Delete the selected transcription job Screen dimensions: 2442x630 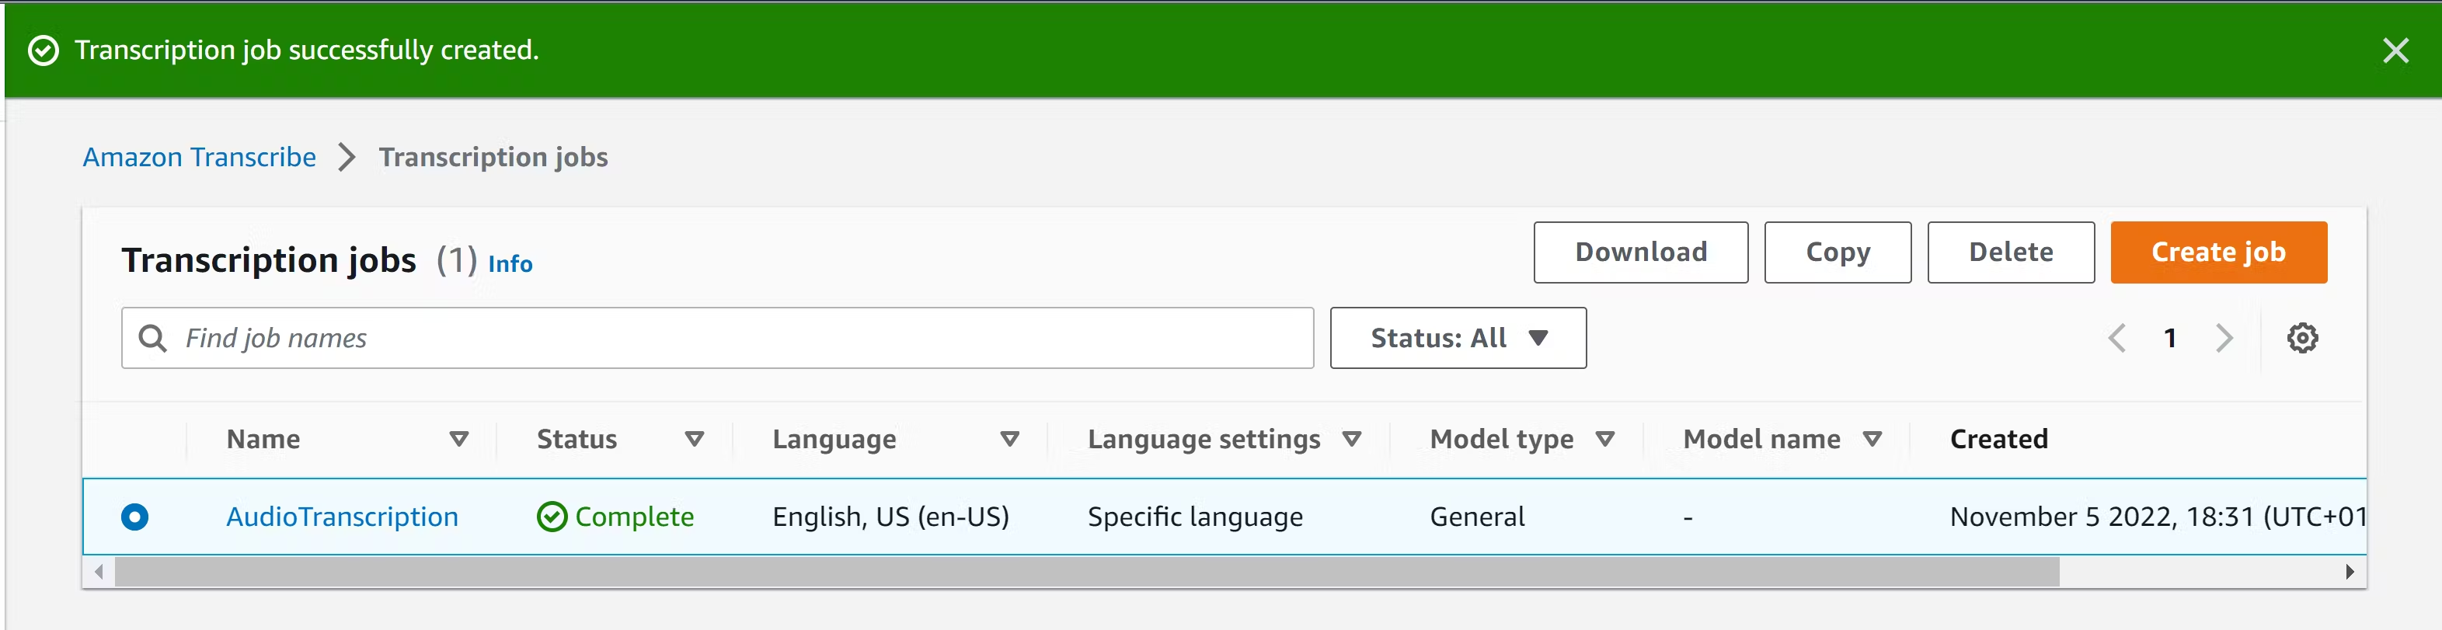[2010, 253]
